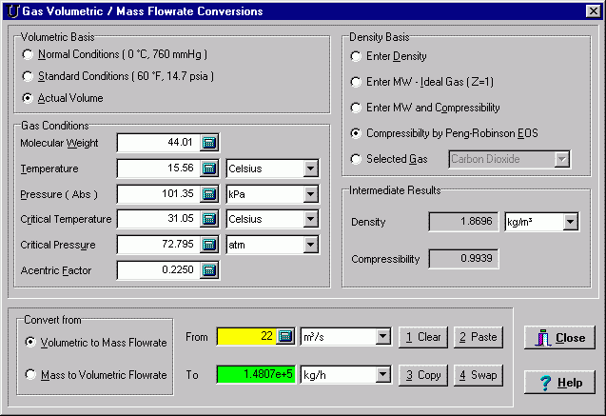Open Help with question mark button
The image size is (606, 416).
click(559, 383)
